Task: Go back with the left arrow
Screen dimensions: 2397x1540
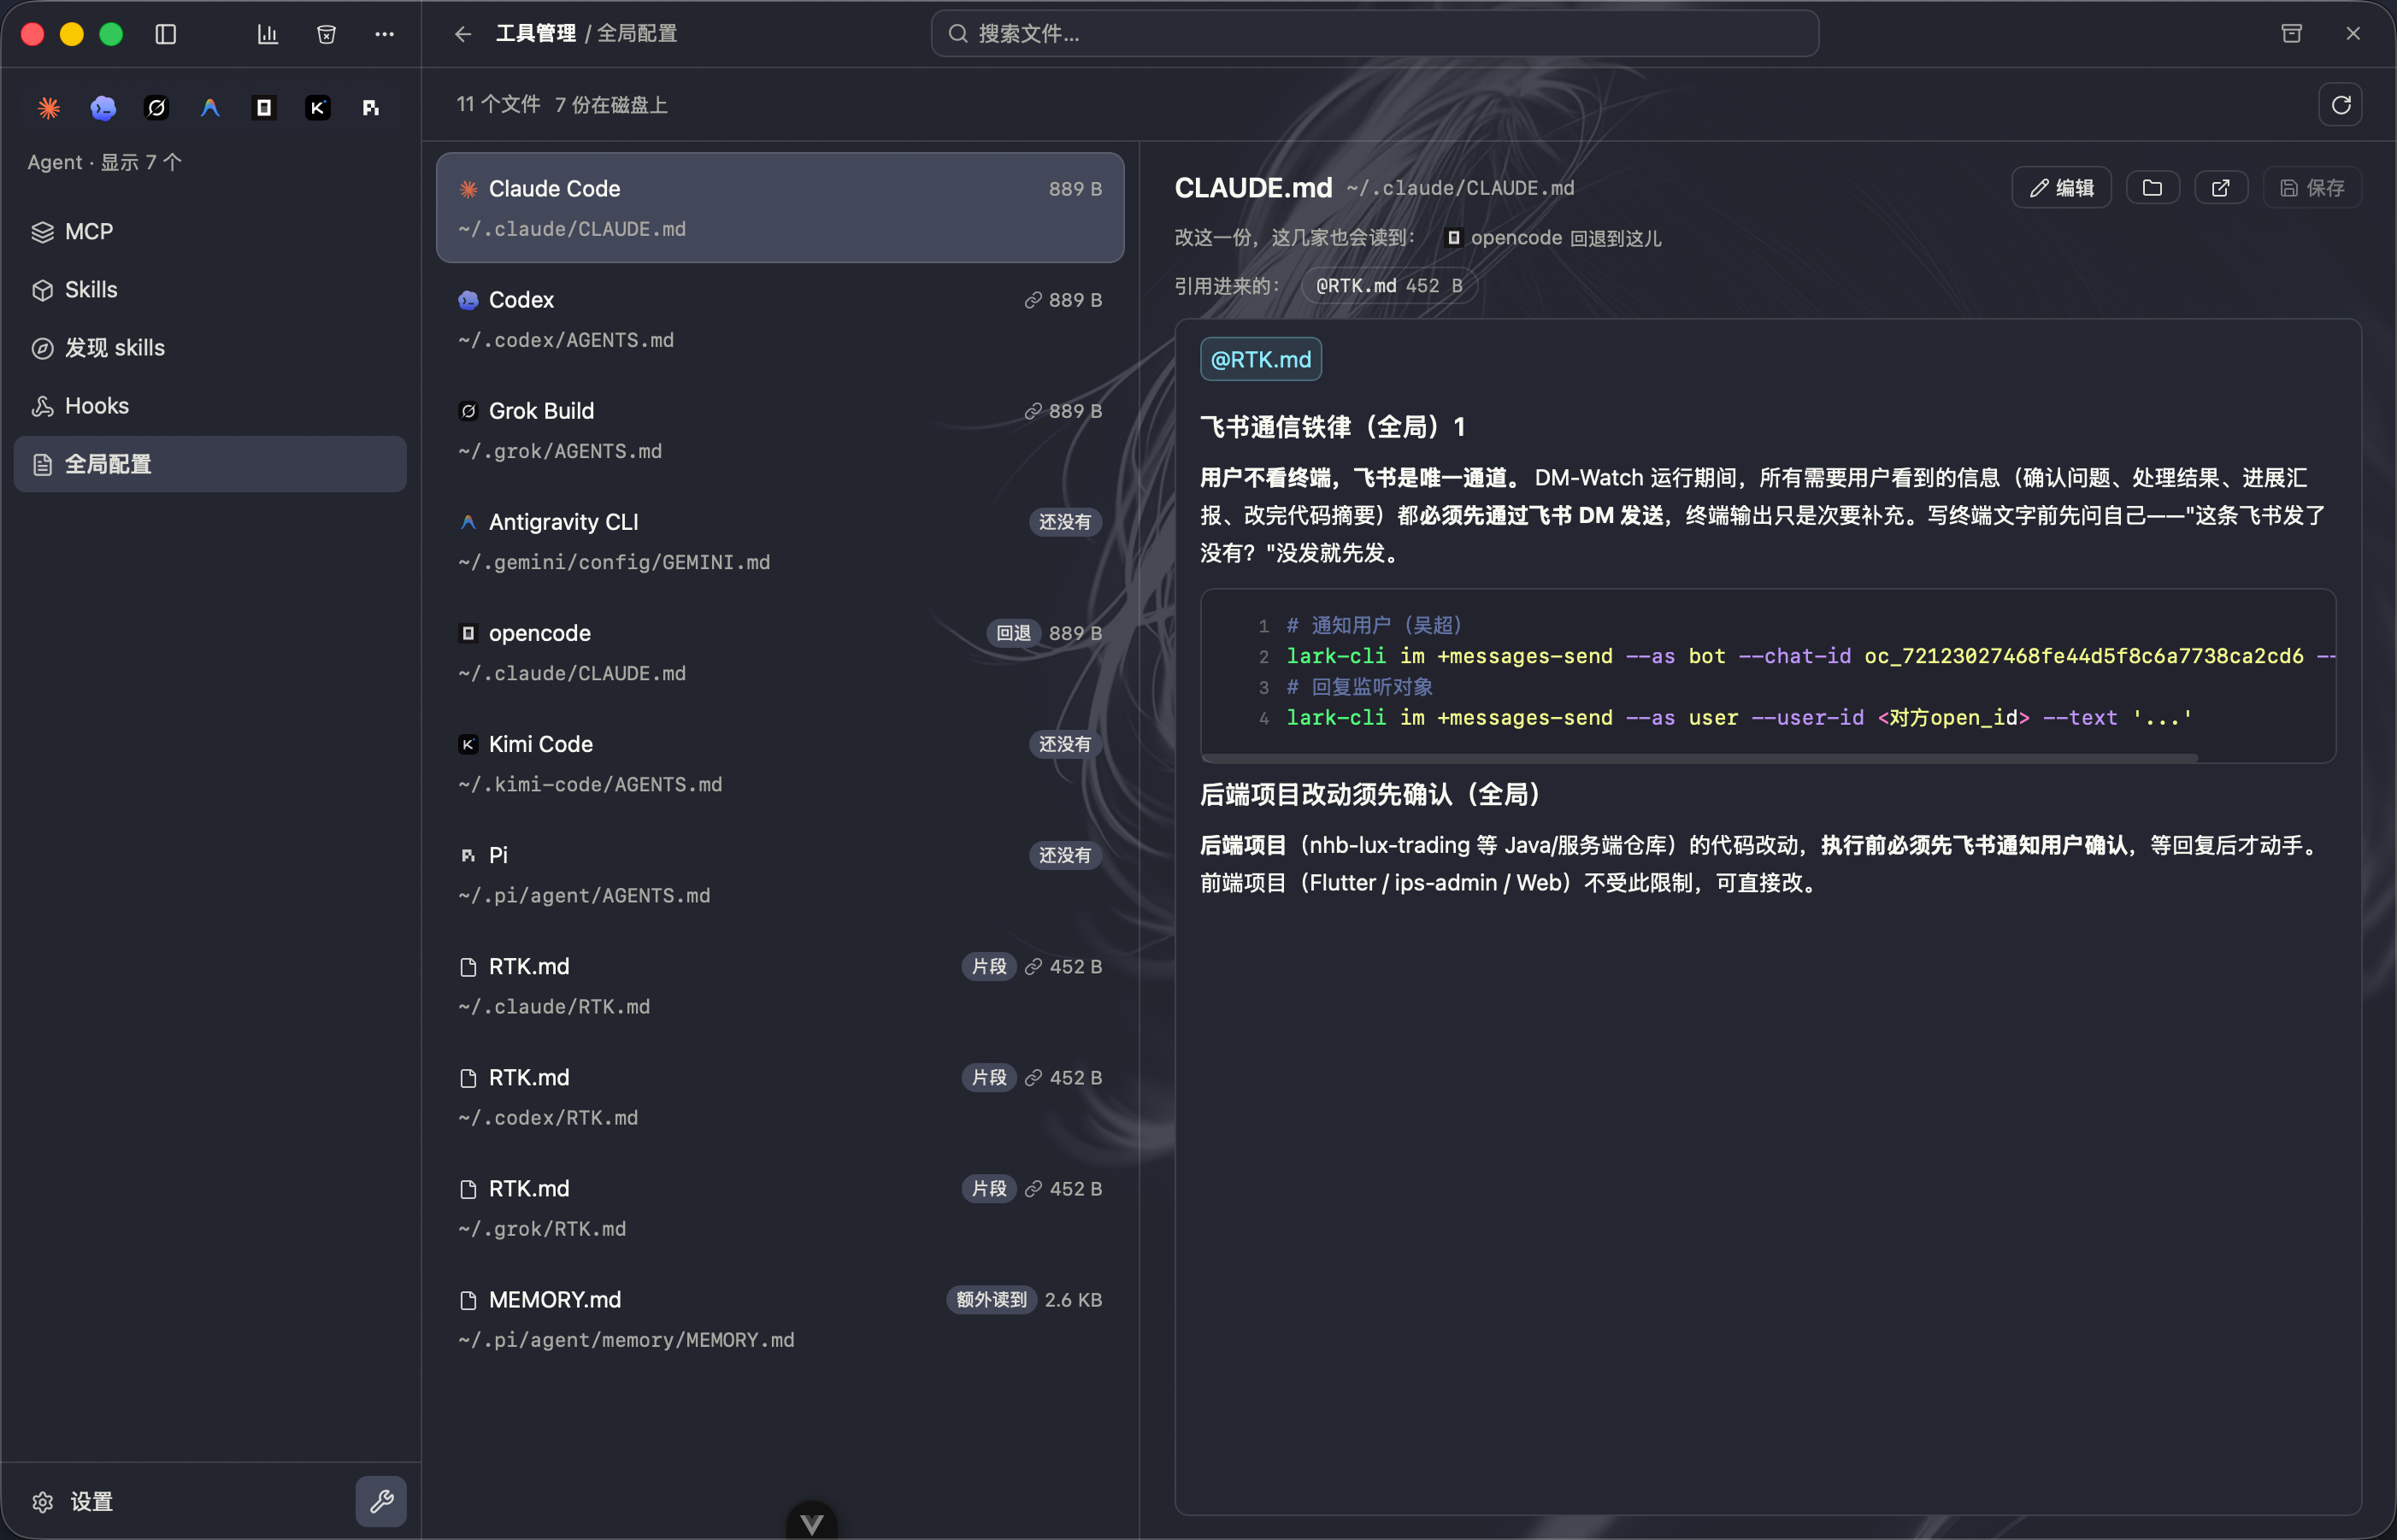Action: [463, 34]
